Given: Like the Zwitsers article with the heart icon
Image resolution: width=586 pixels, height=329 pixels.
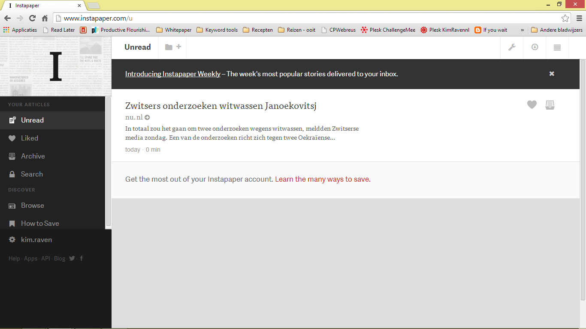Looking at the screenshot, I should (x=532, y=105).
